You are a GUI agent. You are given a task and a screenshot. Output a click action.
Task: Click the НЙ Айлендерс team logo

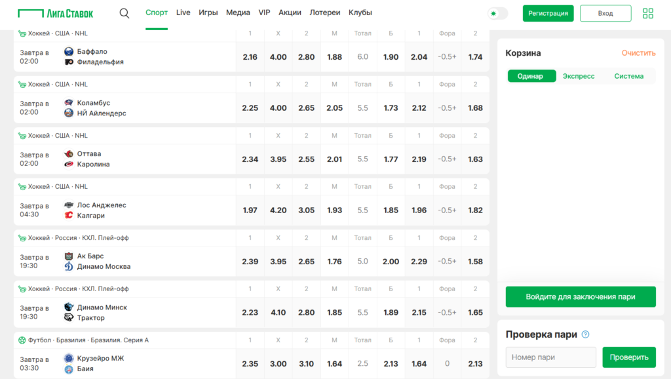point(68,113)
